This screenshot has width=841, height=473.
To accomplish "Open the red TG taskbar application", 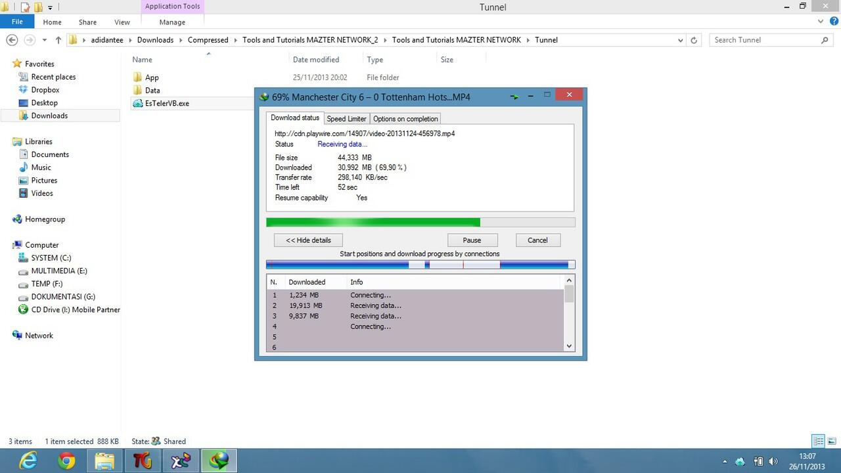I will 143,461.
